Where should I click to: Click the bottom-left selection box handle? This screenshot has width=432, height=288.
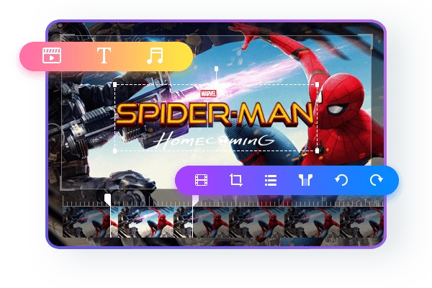[115, 150]
